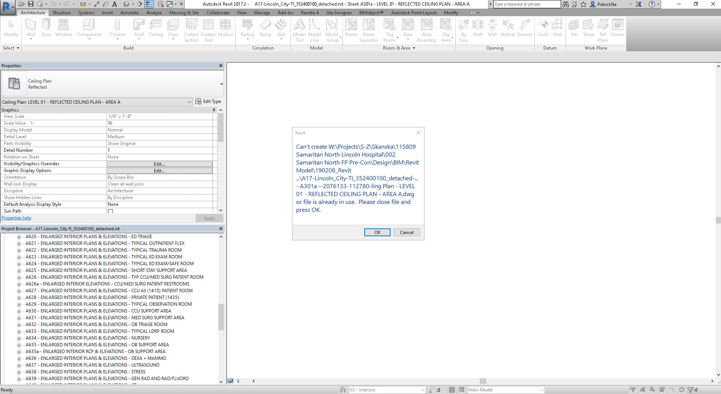Screen dimensions: 721x394
Task: Open the selection Filter on the status bar
Action: (691, 389)
